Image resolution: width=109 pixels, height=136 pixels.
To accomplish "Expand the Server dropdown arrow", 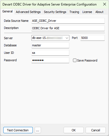I will pos(67,38).
